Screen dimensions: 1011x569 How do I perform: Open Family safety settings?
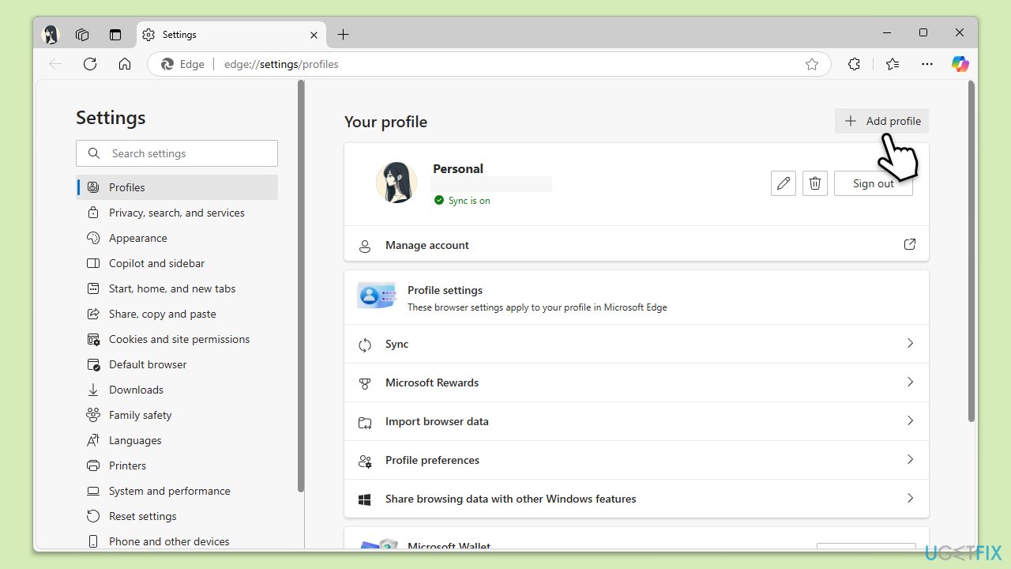point(177,415)
